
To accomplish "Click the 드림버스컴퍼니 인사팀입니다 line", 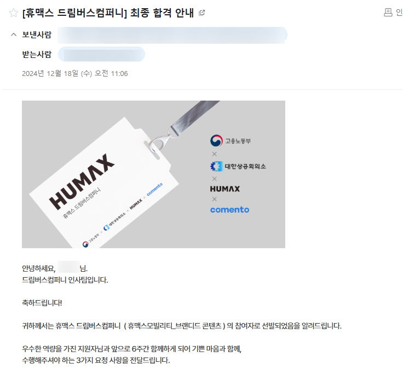I will [x=65, y=280].
